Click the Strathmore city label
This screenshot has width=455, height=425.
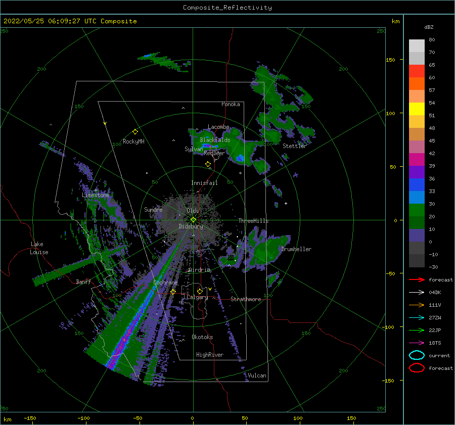246,299
